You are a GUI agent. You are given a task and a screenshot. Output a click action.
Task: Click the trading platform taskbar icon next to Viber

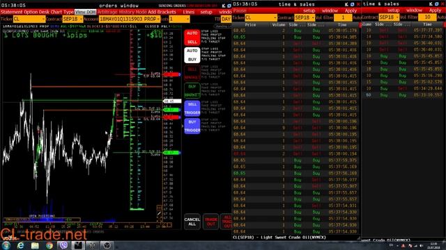coord(78,245)
